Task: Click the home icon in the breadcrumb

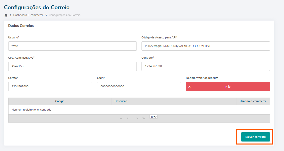Action: coord(6,15)
